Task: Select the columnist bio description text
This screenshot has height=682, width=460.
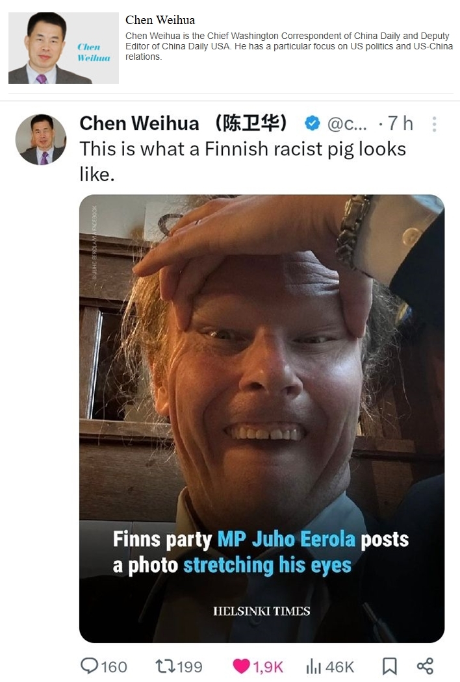Action: pos(289,46)
